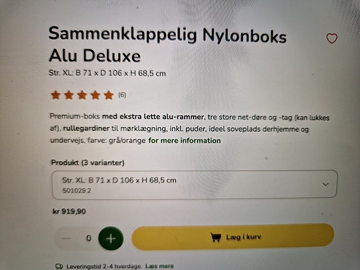The image size is (360, 270).
Task: Follow the 'Læs mere' delivery link
Action: (160, 266)
